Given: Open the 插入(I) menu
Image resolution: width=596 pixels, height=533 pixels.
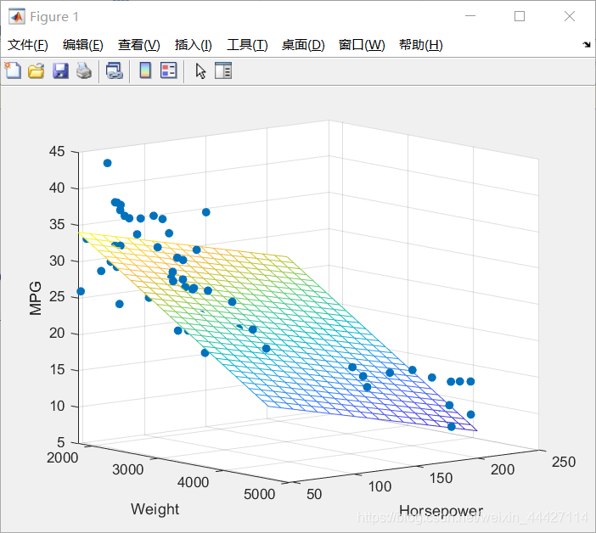Looking at the screenshot, I should (x=193, y=45).
